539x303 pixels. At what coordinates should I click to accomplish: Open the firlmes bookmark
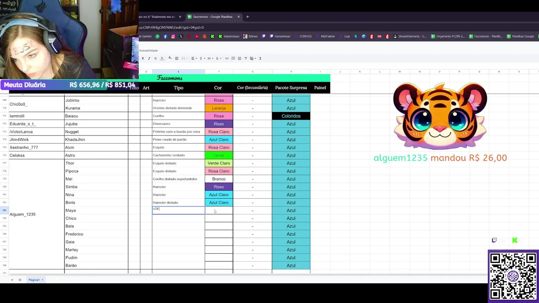251,36
